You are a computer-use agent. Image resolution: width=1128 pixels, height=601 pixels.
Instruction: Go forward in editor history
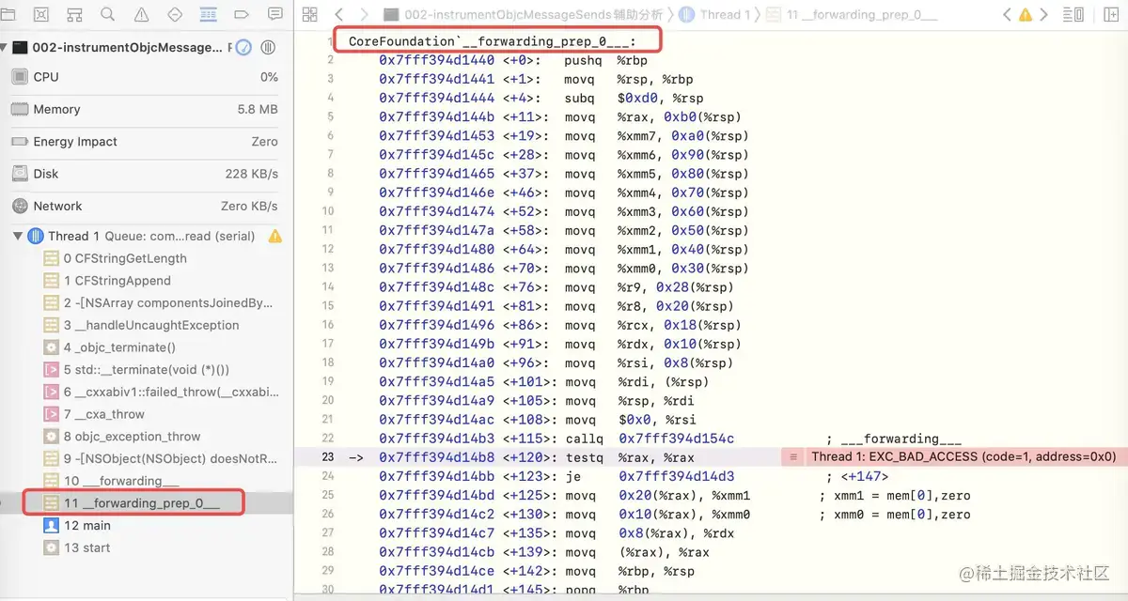pos(365,14)
